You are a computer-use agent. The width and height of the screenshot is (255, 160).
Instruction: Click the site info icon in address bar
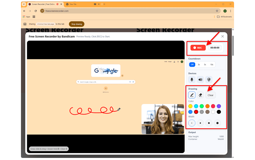click(x=42, y=11)
